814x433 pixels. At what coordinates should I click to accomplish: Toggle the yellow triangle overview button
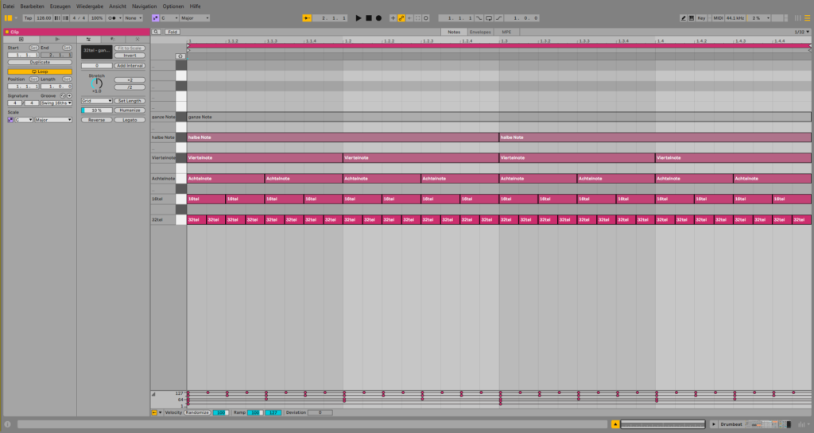(x=615, y=424)
